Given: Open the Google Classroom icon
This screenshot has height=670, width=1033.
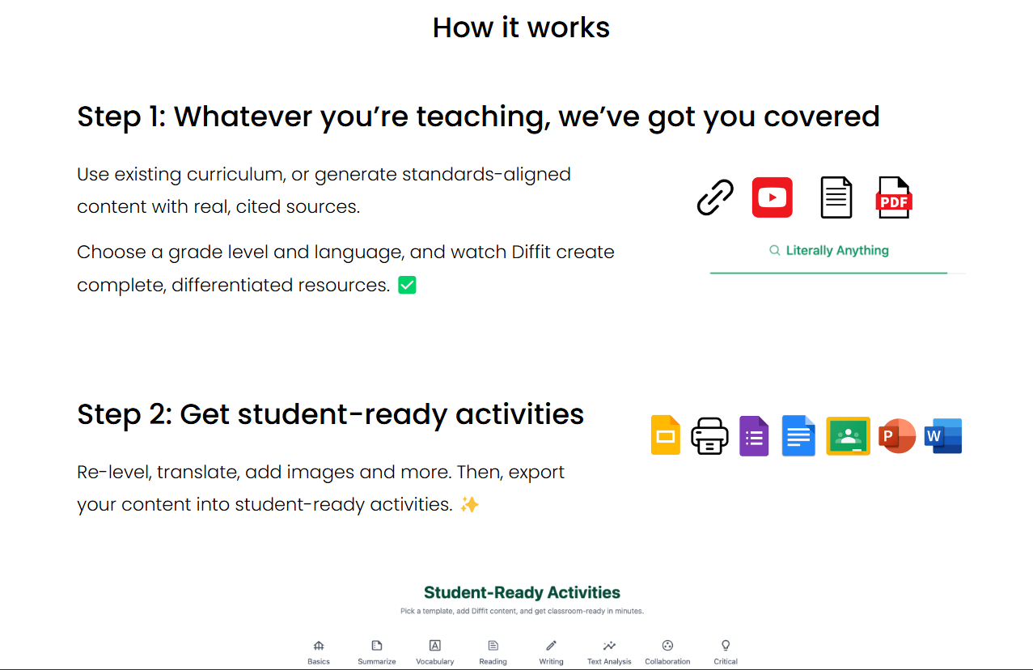Looking at the screenshot, I should [848, 436].
